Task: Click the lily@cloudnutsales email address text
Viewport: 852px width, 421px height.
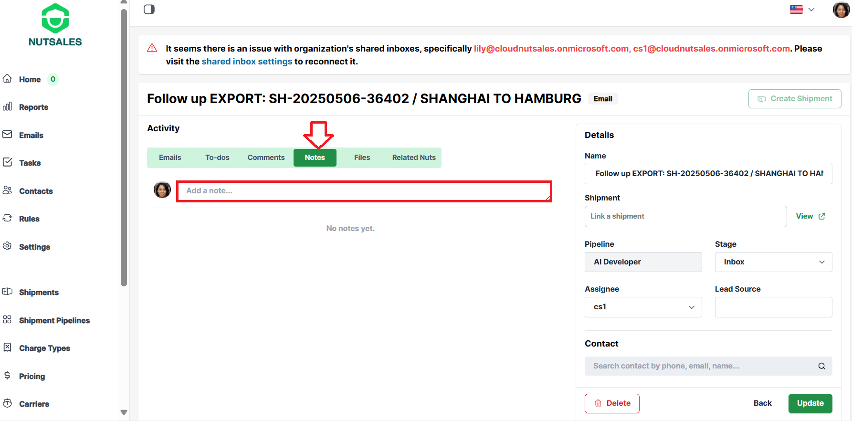Action: click(551, 49)
